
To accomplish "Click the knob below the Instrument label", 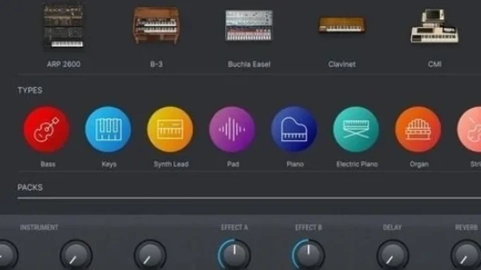I will click(76, 254).
